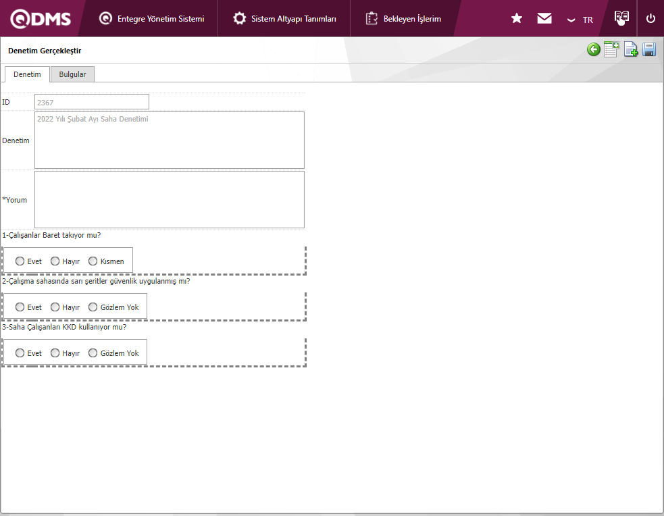Go to the QDMS logo home
The width and height of the screenshot is (664, 516).
tap(41, 19)
